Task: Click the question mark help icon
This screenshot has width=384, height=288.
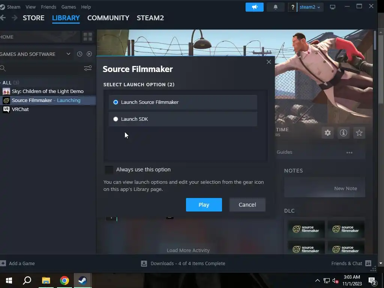Action: tap(292, 7)
